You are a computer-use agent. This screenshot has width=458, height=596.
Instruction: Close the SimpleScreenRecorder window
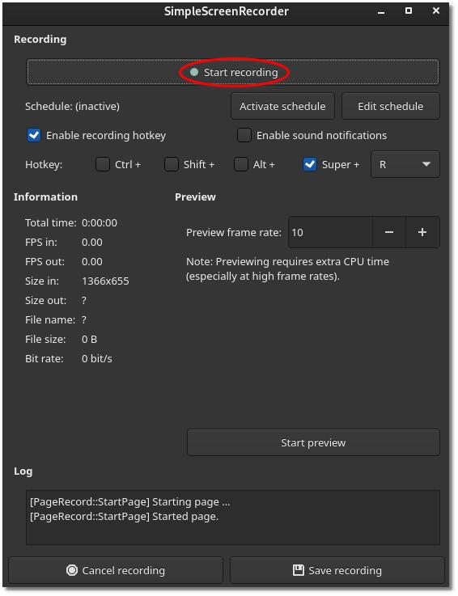pyautogui.click(x=436, y=11)
